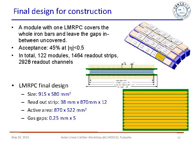Click the text 'between uncovered.'
192x144 pixels.
[43, 41]
